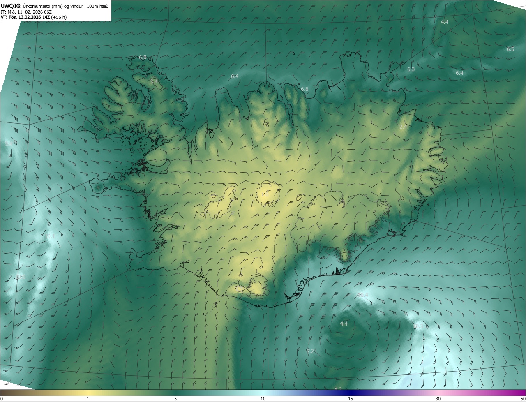
Task: Click the 6.6 value label off north coast
Action: [305, 89]
